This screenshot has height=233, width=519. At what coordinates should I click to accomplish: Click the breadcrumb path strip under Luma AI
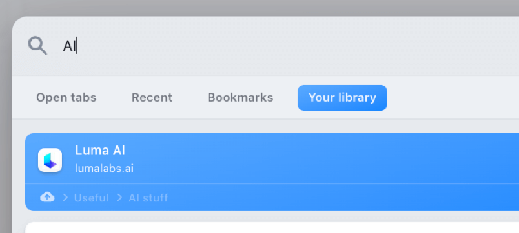point(272,198)
